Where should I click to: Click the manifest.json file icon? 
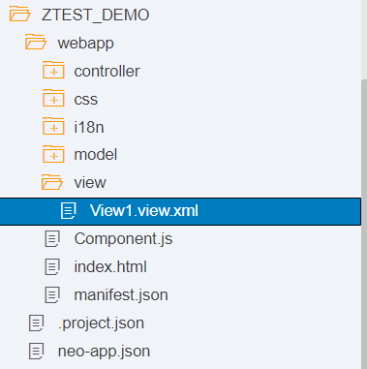click(52, 295)
